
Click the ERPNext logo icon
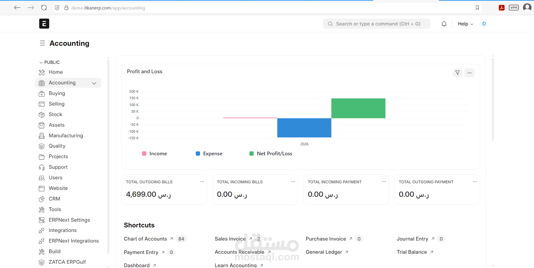point(44,23)
